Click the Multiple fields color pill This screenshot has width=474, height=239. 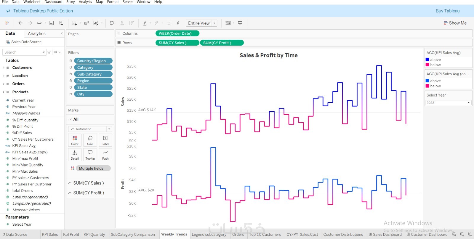(x=93, y=168)
